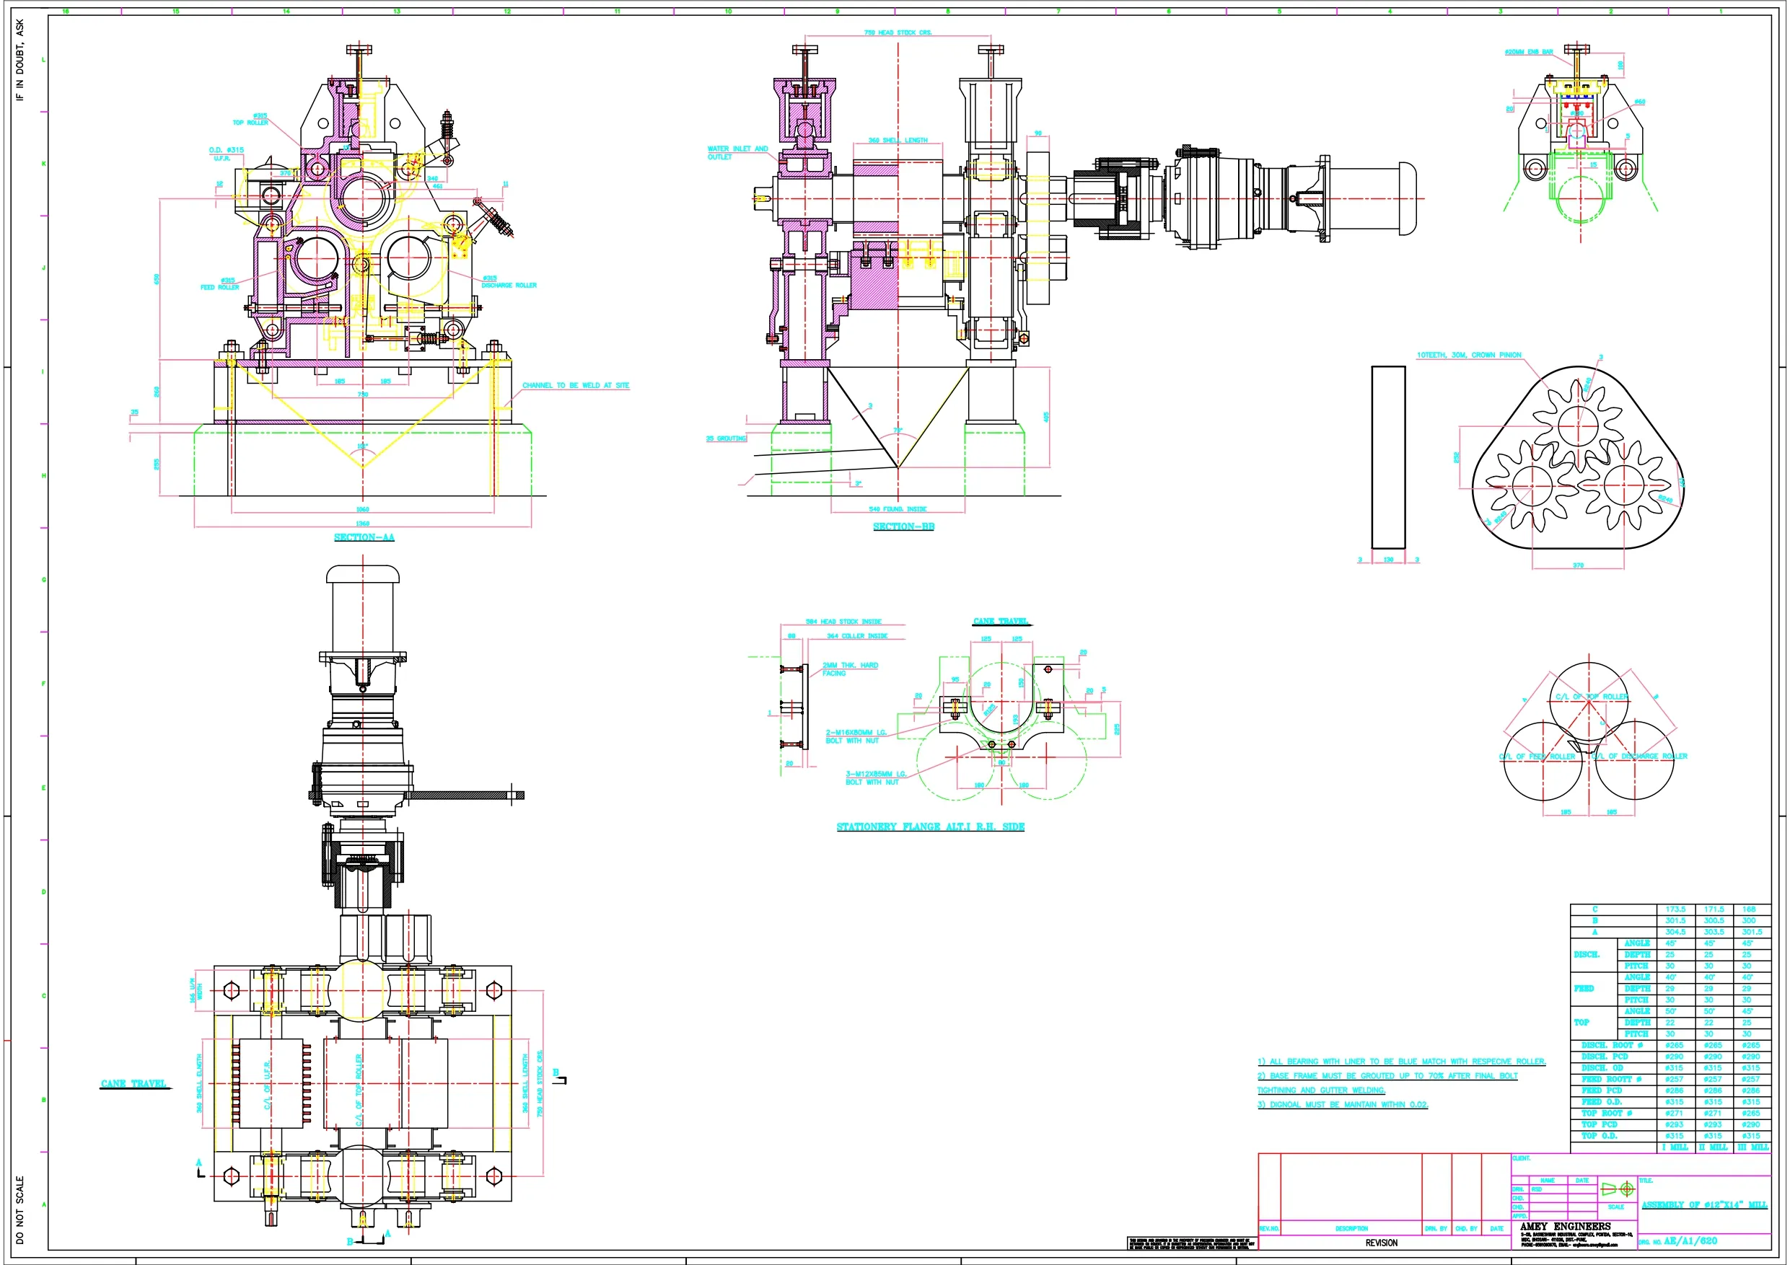Click the FEED ROLLER label in Section-AA

pos(220,287)
